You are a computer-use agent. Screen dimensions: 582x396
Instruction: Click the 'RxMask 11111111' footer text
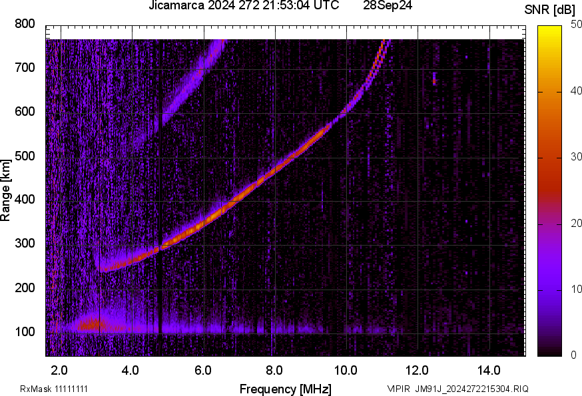[x=54, y=389]
